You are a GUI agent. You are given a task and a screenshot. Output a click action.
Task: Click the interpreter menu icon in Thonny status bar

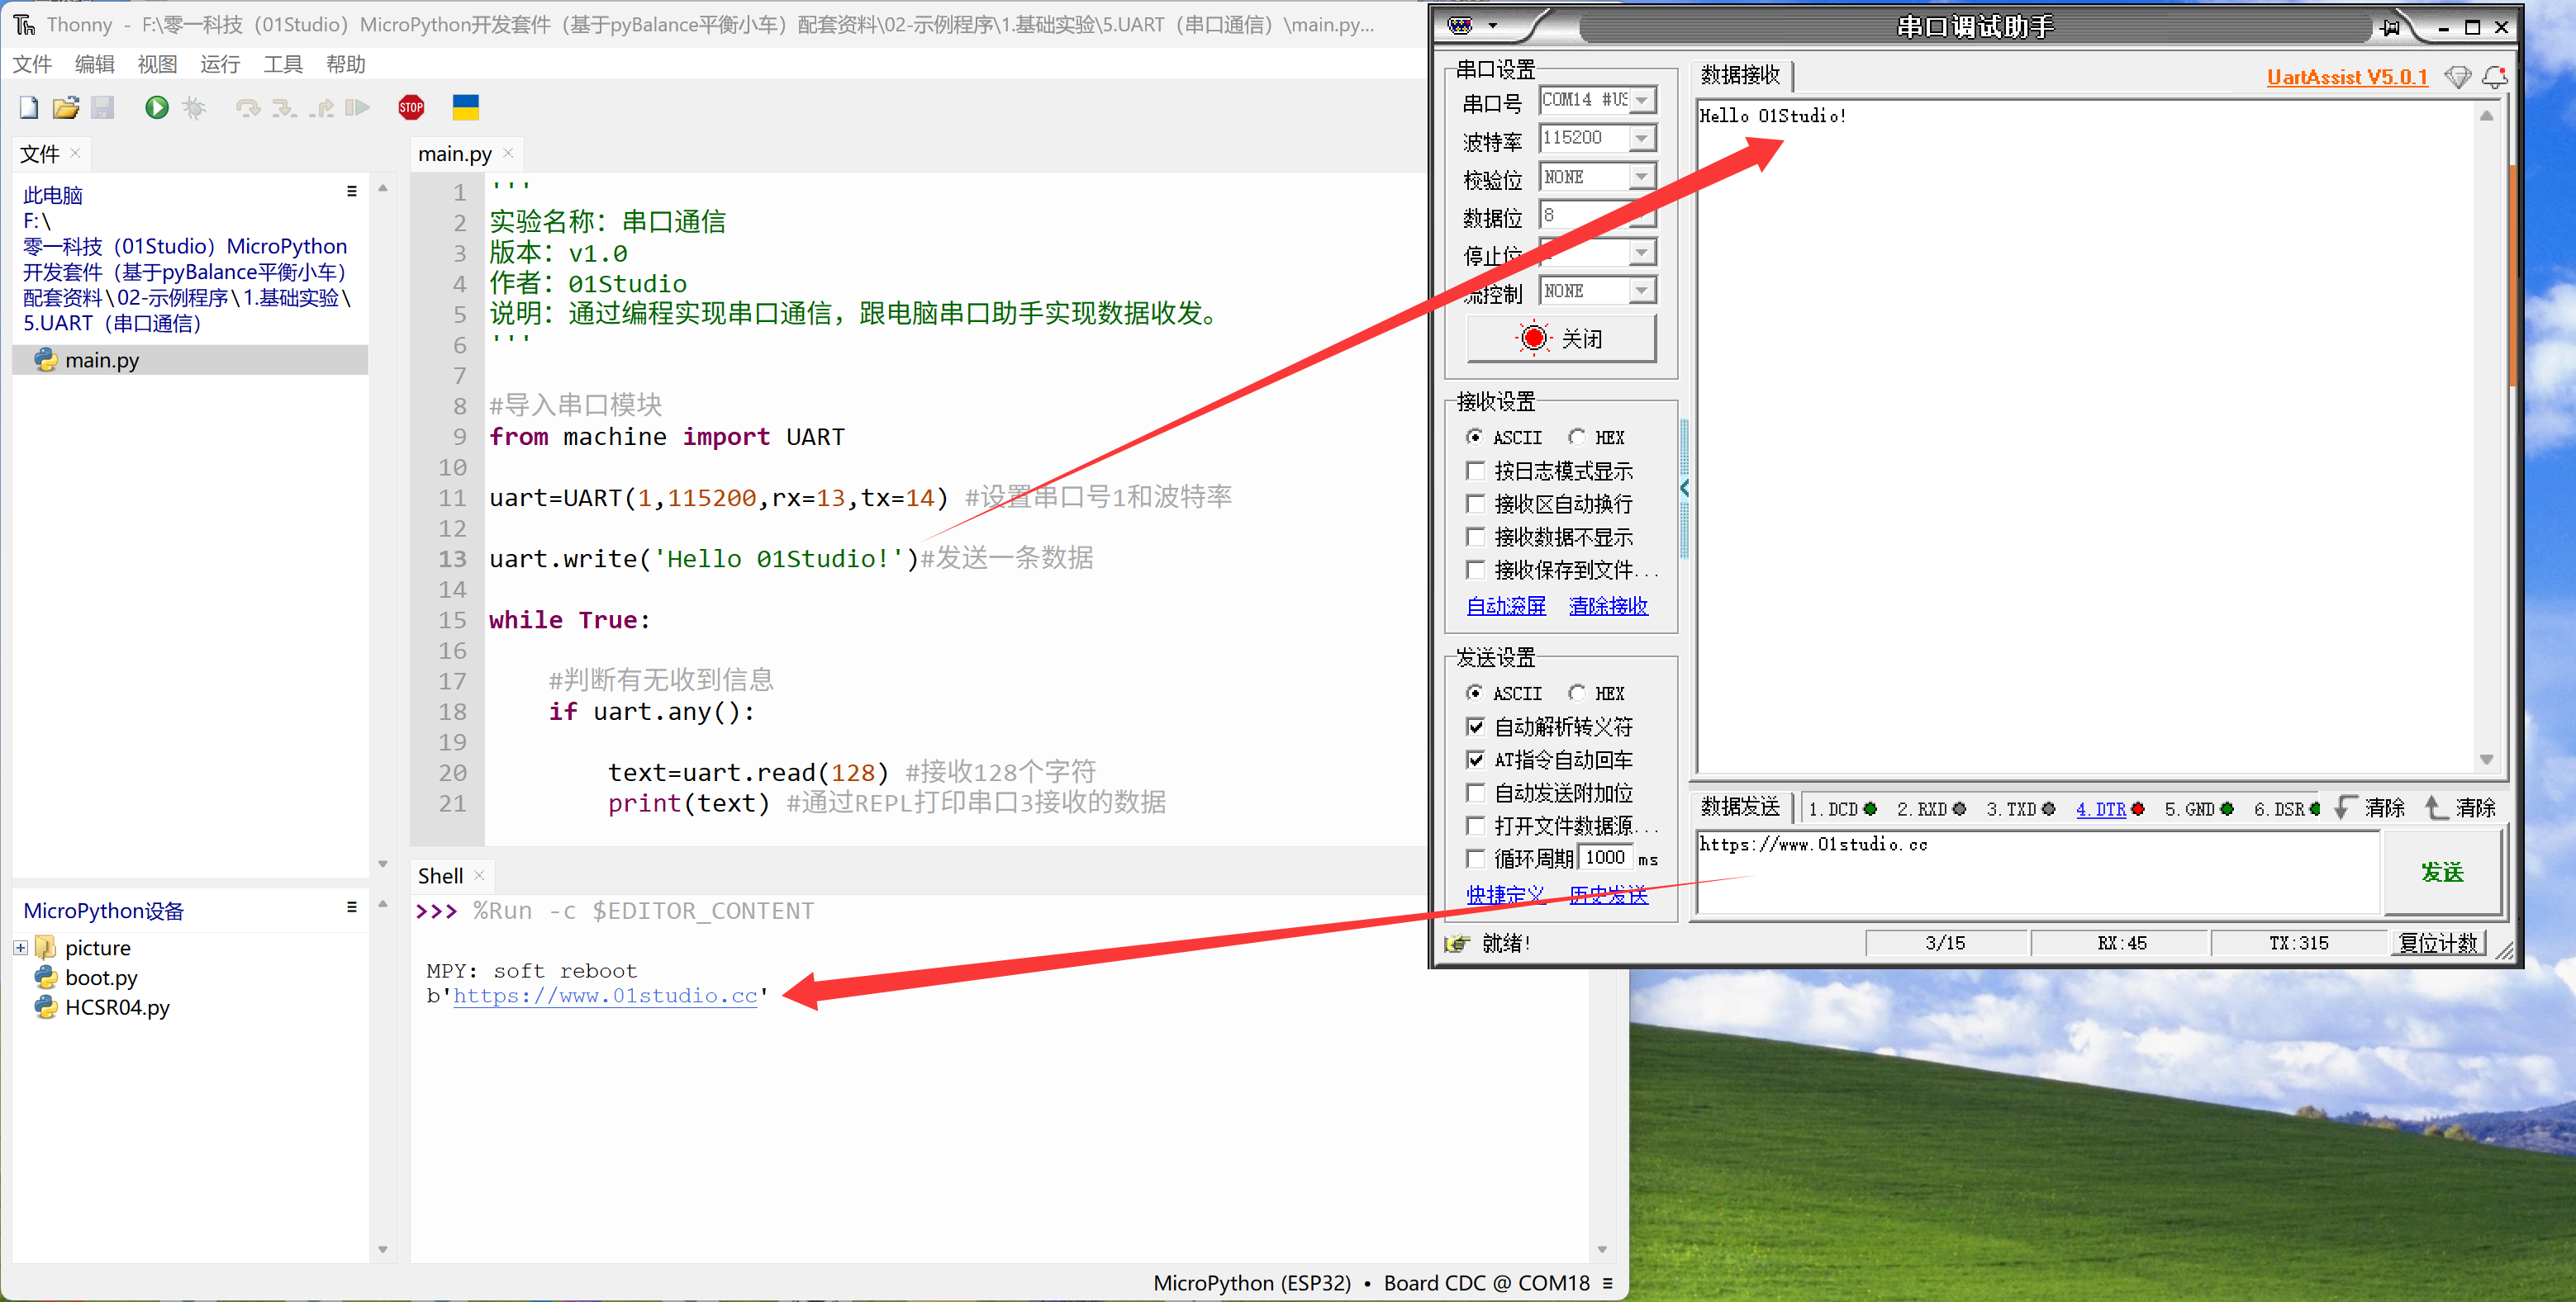click(1608, 1283)
